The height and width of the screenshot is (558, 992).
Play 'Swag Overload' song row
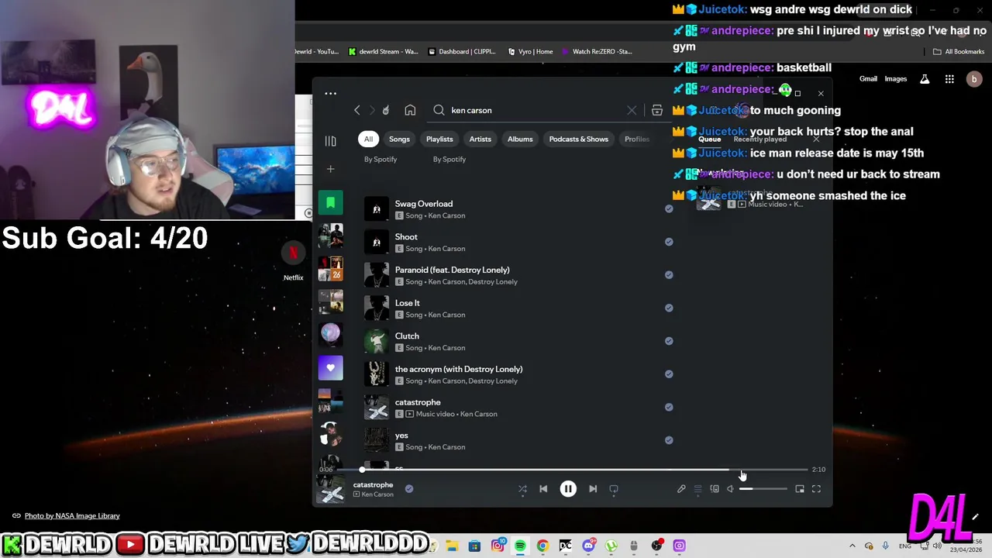519,209
